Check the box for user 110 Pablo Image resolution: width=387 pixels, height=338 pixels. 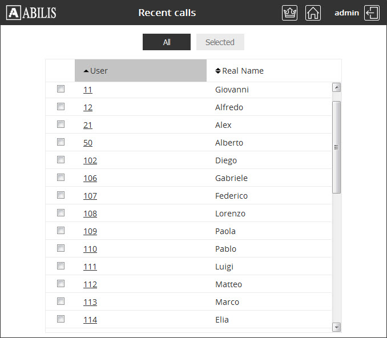(61, 248)
